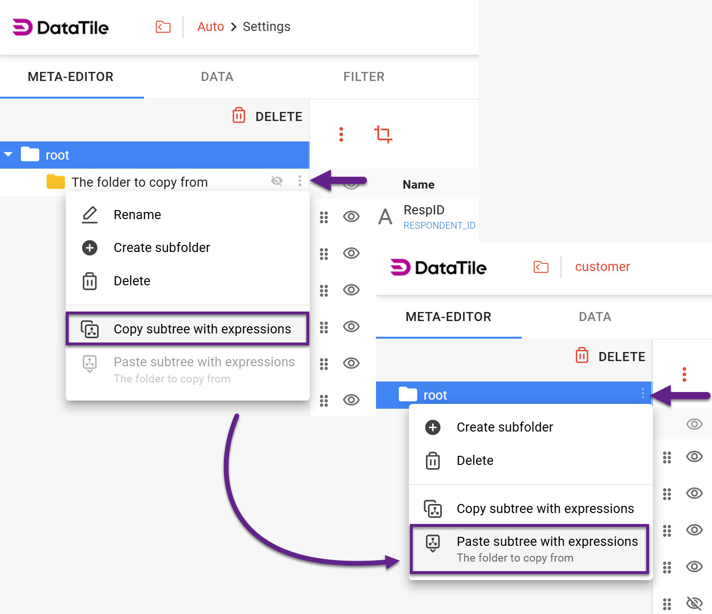Click the drag handle on the RespID row
712x614 pixels.
click(x=324, y=217)
